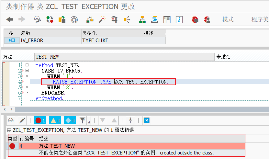Set external breakpoint with stop-person icon

207,19
